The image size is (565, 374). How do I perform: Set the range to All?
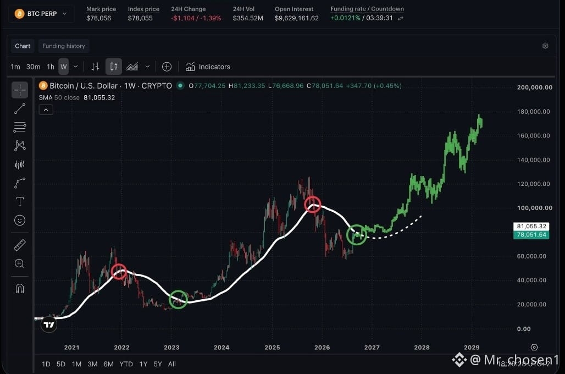coord(172,364)
